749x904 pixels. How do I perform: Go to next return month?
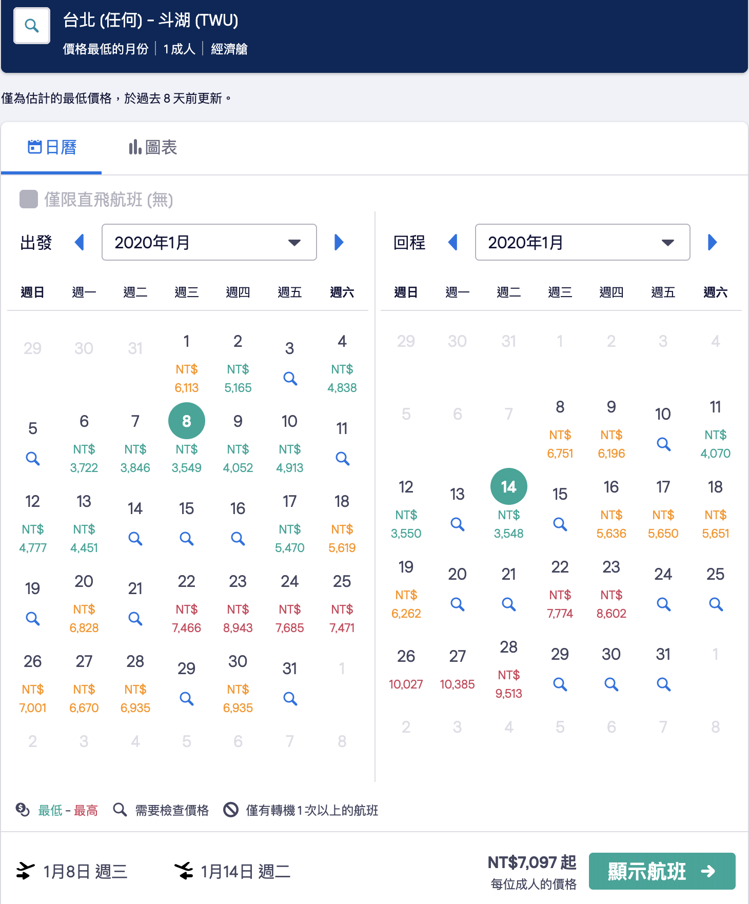pyautogui.click(x=712, y=242)
